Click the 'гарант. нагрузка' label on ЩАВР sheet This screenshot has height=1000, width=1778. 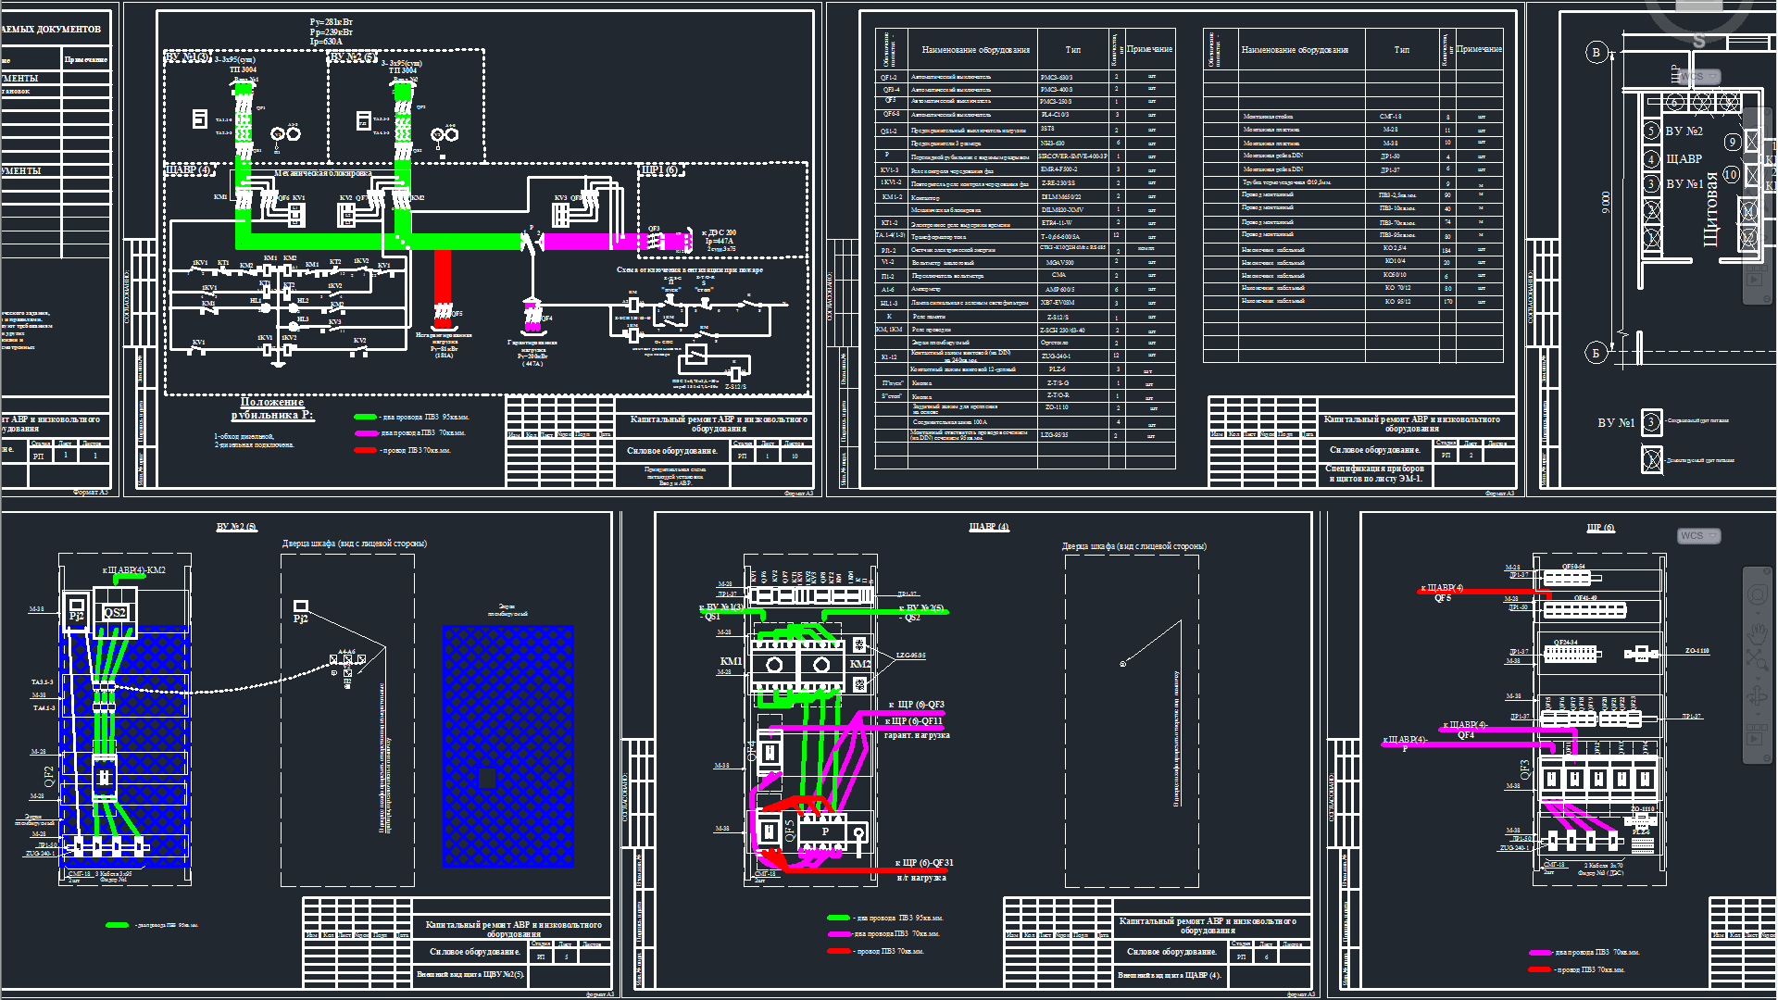coord(917,735)
